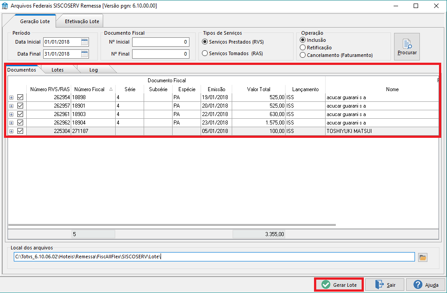Open calendar picker for Data Inicial
This screenshot has height=293, width=447.
85,42
